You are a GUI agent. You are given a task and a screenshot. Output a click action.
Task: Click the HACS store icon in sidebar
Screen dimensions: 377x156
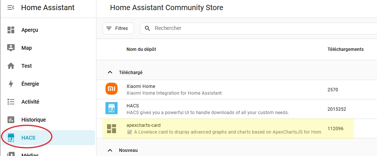pyautogui.click(x=11, y=138)
